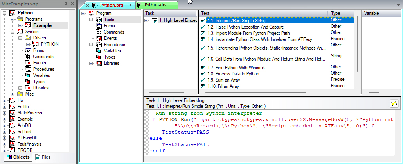Click Libraries icon in Program tree

click(x=99, y=63)
